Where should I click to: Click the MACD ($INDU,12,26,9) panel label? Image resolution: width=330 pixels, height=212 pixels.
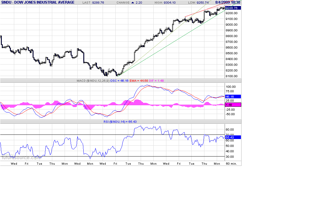pos(93,81)
